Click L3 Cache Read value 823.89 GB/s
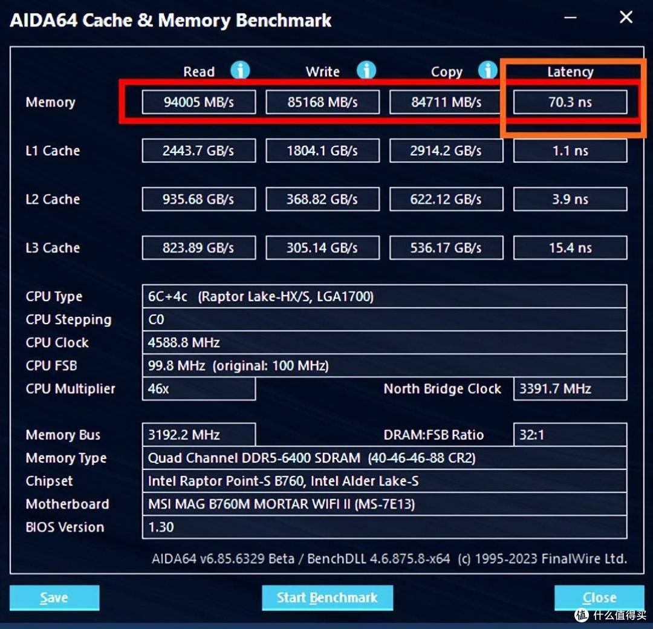 click(199, 248)
